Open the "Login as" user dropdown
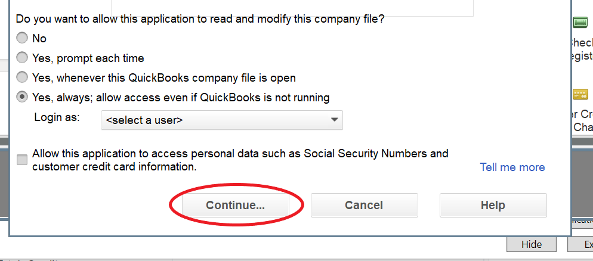593x261 pixels. click(x=221, y=120)
